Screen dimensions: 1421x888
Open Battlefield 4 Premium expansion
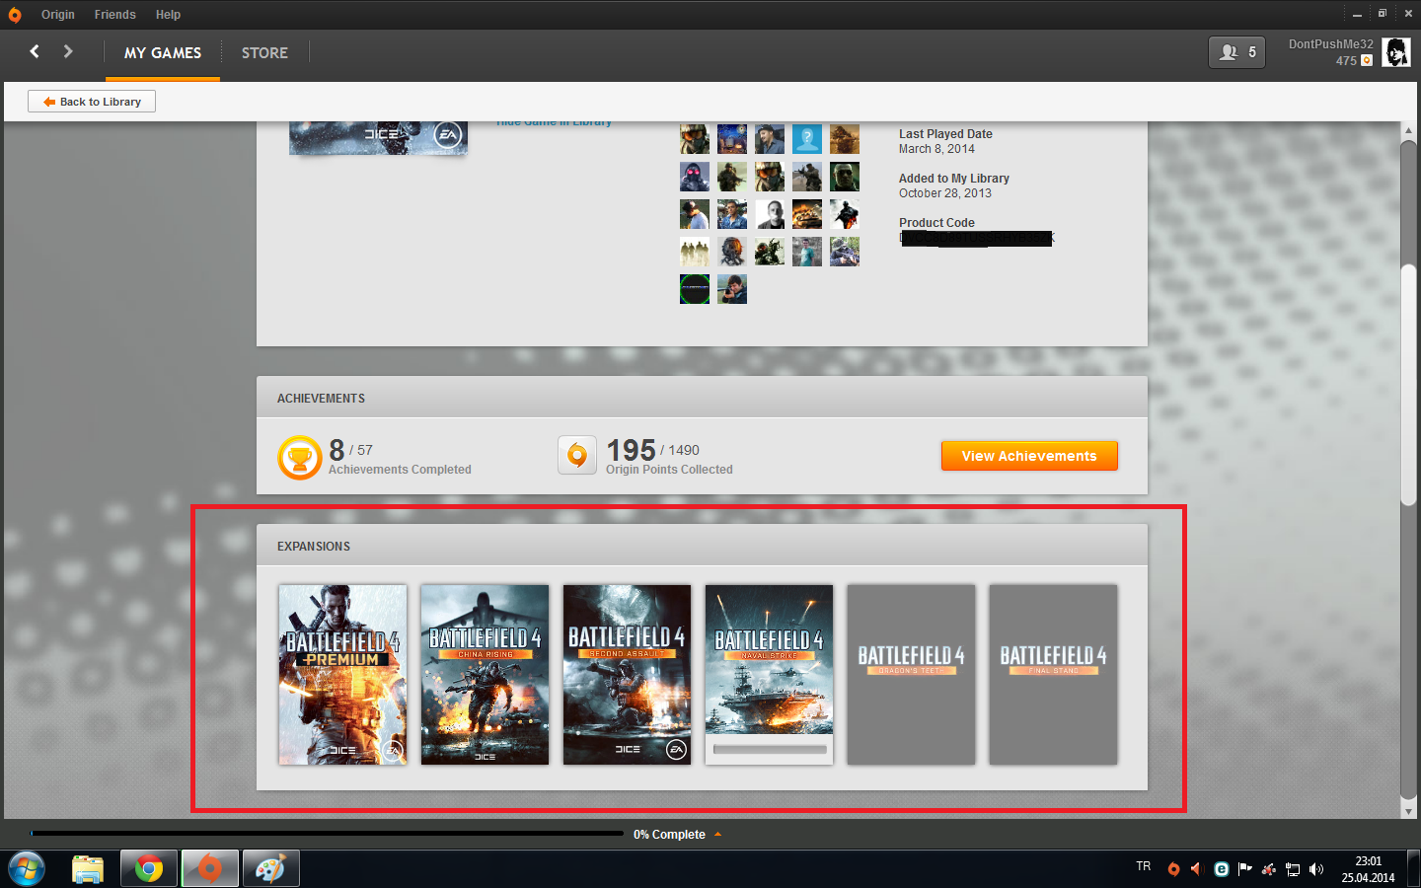click(342, 675)
